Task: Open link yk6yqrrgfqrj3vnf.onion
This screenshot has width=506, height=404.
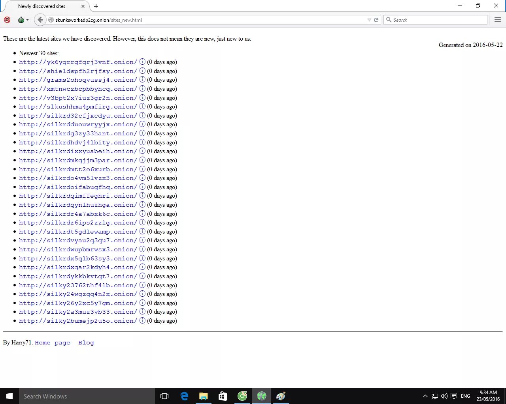Action: (78, 62)
